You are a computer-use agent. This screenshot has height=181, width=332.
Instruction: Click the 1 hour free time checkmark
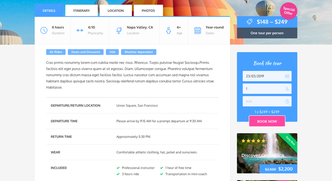(162, 168)
